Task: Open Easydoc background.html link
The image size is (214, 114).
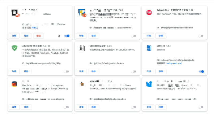Action: [174, 63]
